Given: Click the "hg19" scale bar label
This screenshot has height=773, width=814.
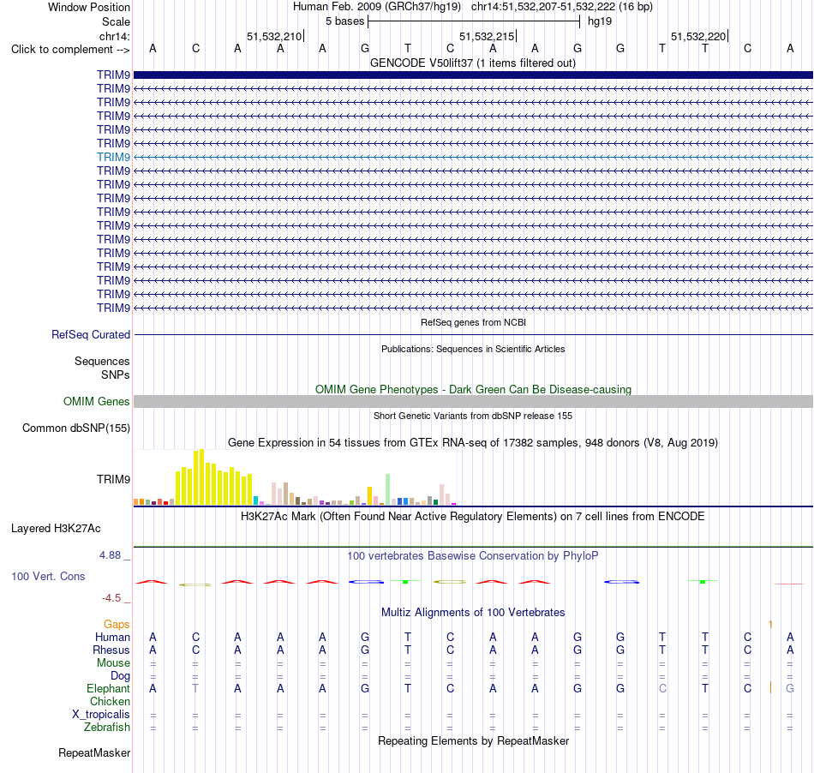Looking at the screenshot, I should click(600, 21).
